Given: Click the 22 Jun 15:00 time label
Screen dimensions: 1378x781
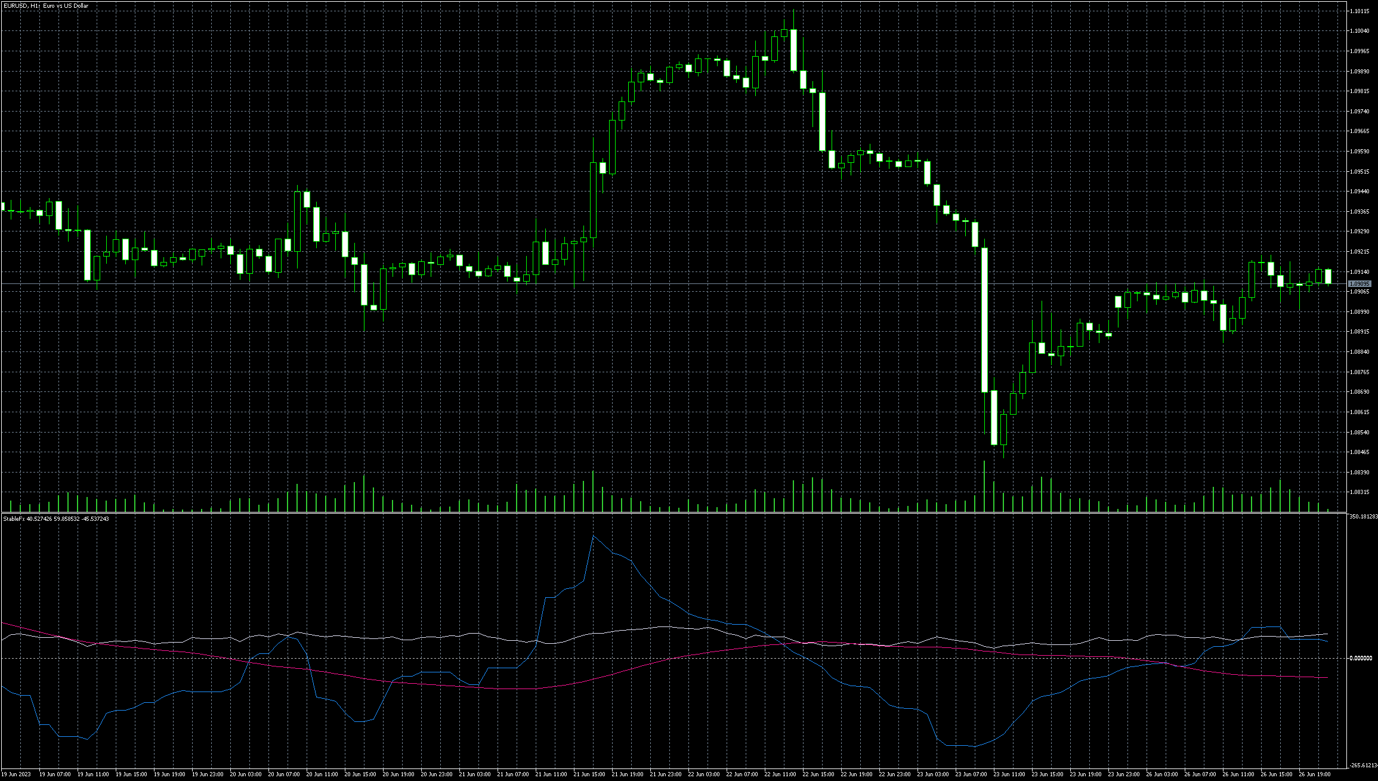Looking at the screenshot, I should click(x=818, y=774).
